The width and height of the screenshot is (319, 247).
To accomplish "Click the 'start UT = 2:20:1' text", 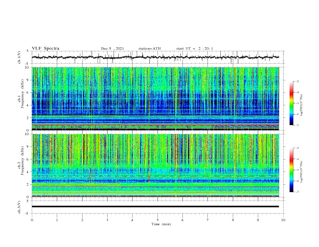I will (x=195, y=48).
